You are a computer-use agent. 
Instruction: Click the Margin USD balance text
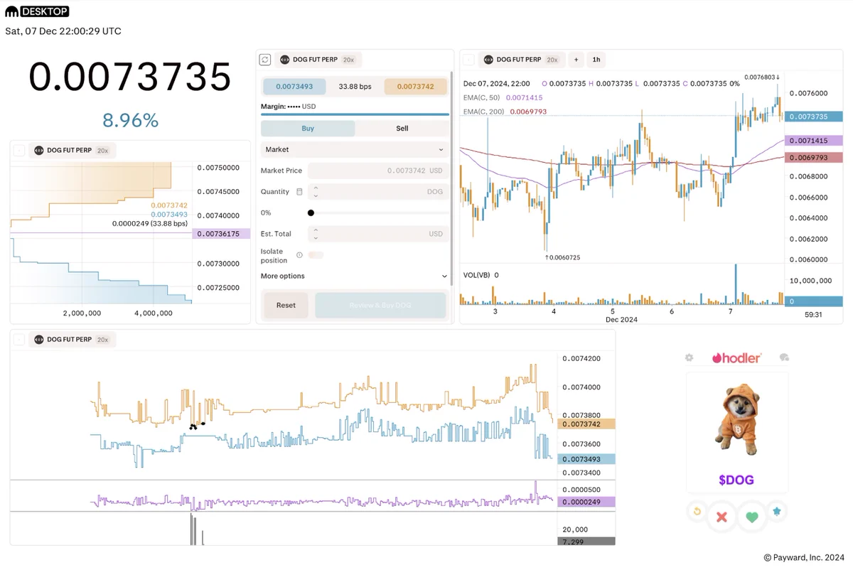click(x=289, y=107)
